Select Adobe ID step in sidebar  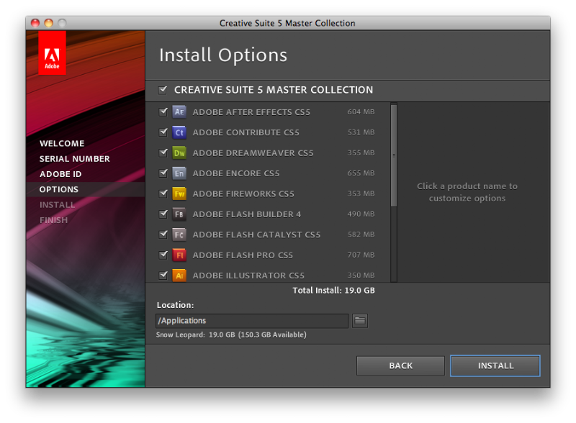point(60,174)
